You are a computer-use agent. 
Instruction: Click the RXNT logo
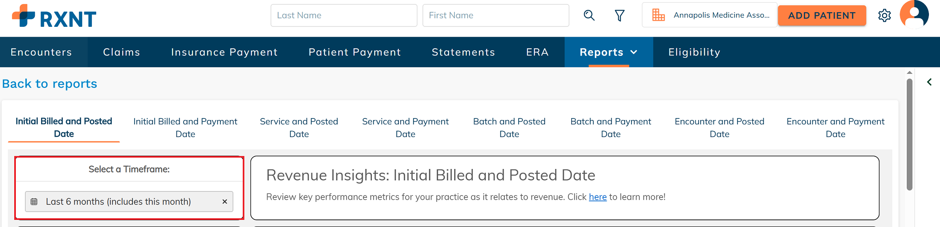54,16
